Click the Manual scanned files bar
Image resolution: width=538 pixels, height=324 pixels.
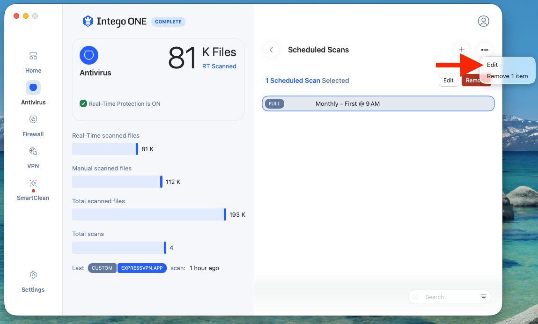click(118, 182)
